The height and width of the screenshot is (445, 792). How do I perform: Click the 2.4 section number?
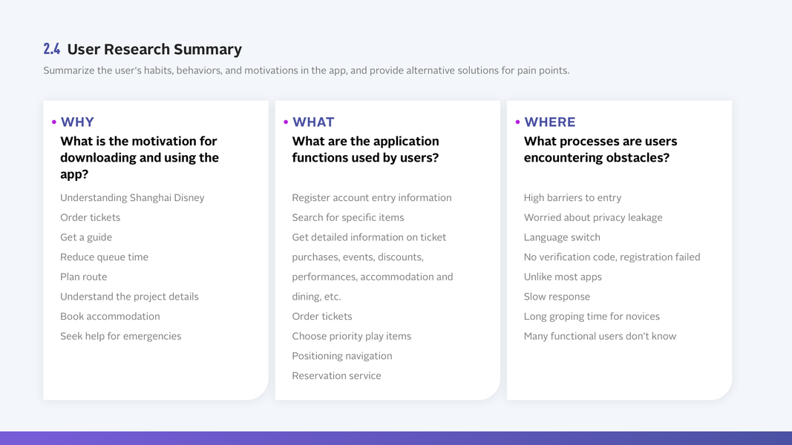tap(51, 50)
